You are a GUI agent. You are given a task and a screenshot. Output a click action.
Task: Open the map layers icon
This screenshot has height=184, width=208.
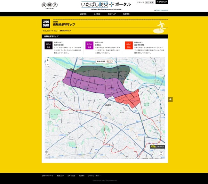click(47, 152)
